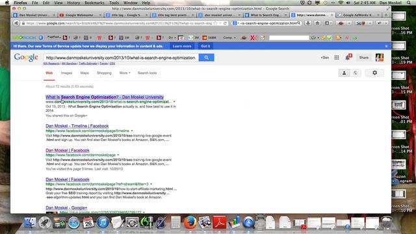Open the Tools menu
The width and height of the screenshot is (416, 234).
coord(114,3)
